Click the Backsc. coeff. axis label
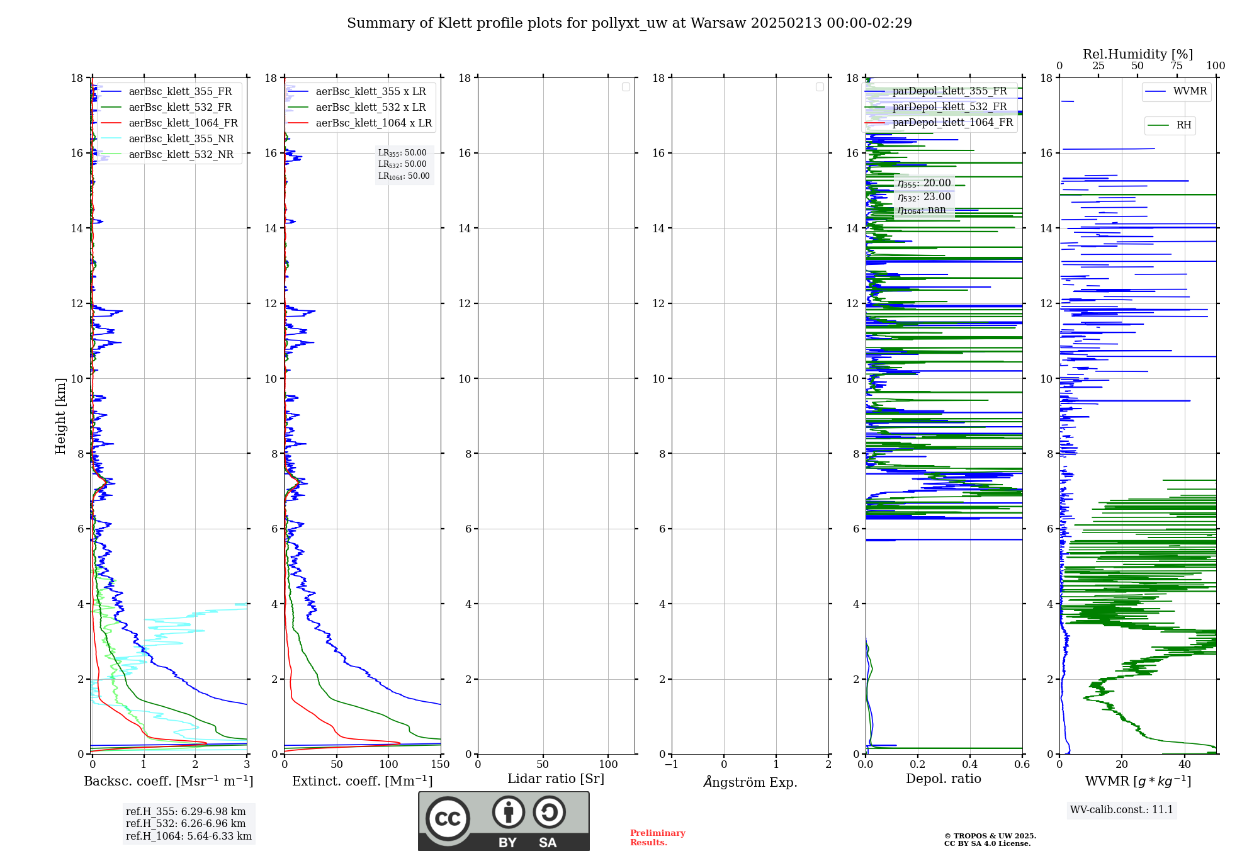 click(169, 781)
